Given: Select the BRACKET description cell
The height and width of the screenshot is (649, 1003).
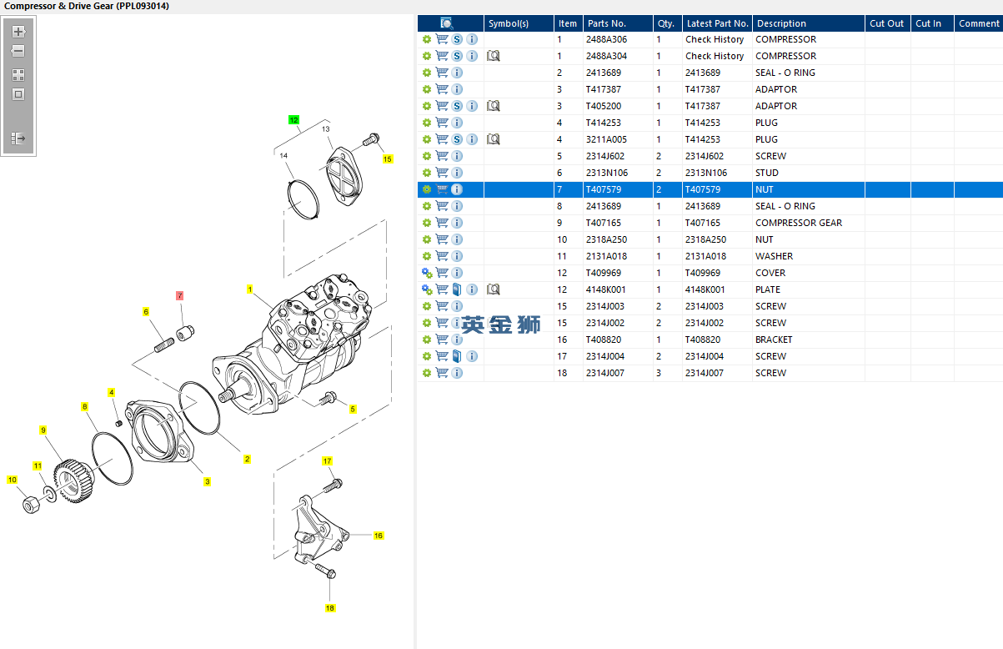Looking at the screenshot, I should click(808, 340).
